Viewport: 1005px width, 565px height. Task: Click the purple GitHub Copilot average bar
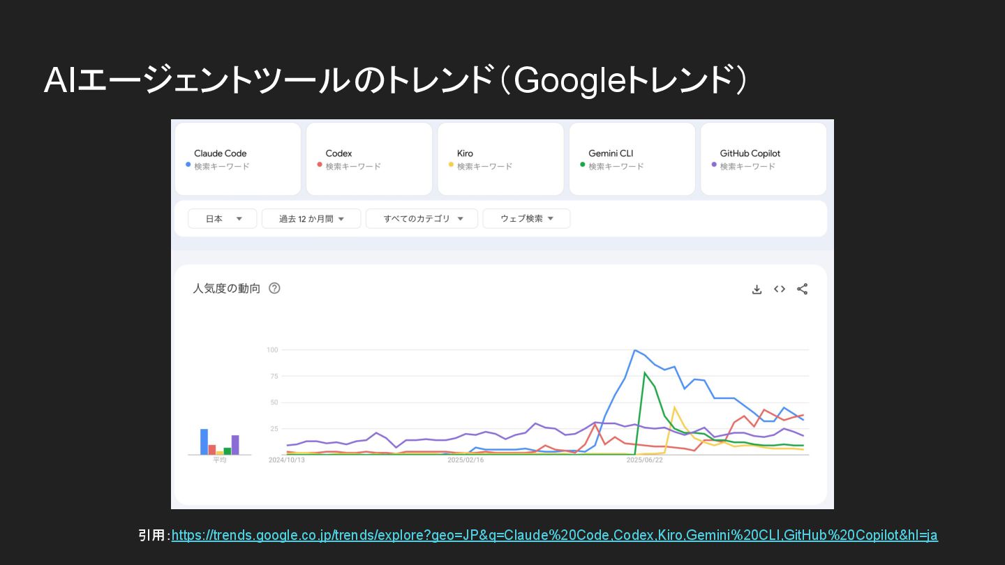[x=235, y=445]
